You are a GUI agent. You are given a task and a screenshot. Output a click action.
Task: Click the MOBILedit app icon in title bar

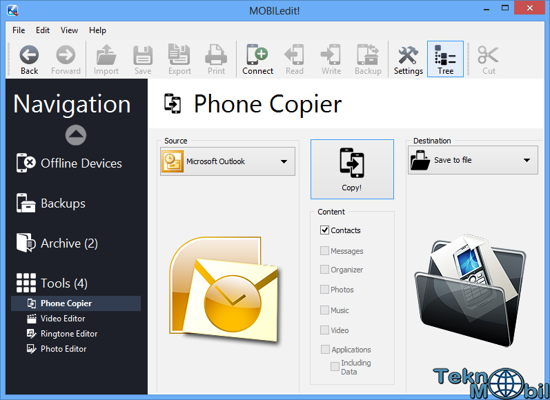[12, 10]
